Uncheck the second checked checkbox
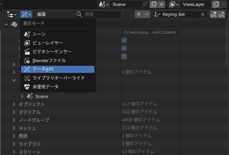The height and width of the screenshot is (155, 229). click(124, 48)
